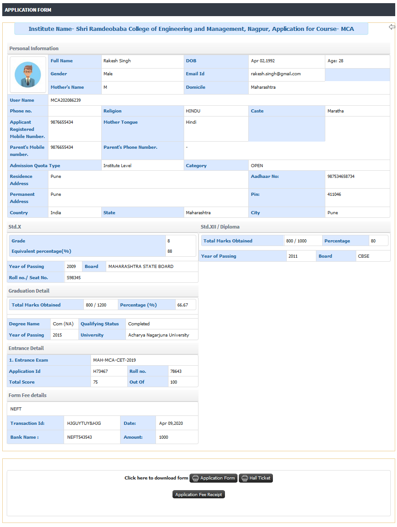Select the fee amount '1000'
Viewport: 397px width, 527px height.
(164, 437)
